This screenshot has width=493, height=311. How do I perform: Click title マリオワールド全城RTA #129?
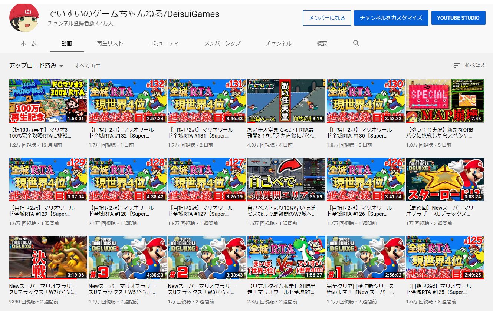click(42, 211)
